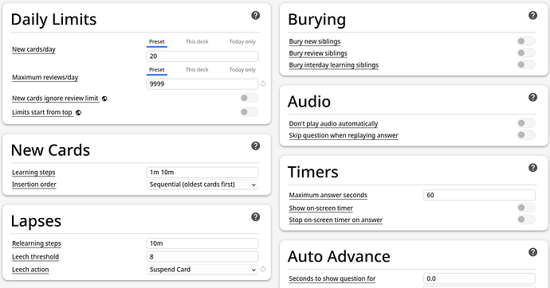This screenshot has width=550, height=288.
Task: Turn on Show on-screen timer
Action: [526, 208]
